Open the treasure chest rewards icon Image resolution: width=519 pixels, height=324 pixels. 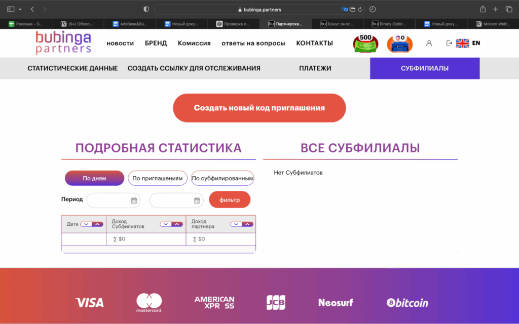click(x=400, y=43)
